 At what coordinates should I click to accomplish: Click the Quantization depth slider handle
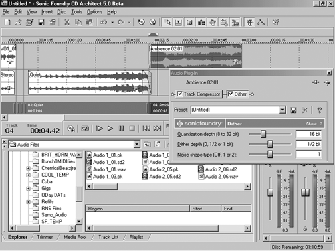(263, 134)
